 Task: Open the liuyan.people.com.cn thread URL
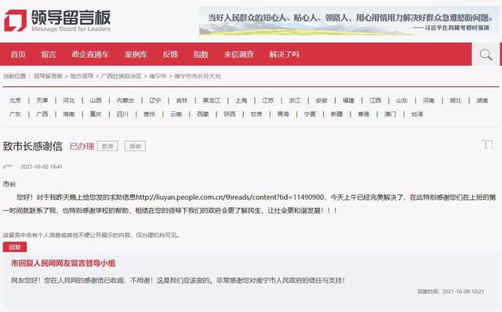tap(230, 197)
